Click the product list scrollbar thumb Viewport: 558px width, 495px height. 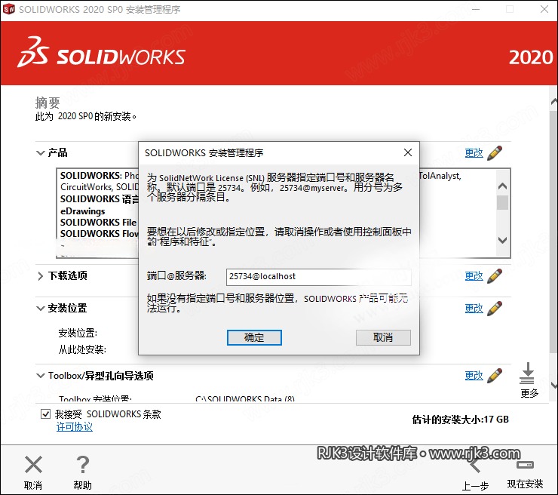pos(502,203)
